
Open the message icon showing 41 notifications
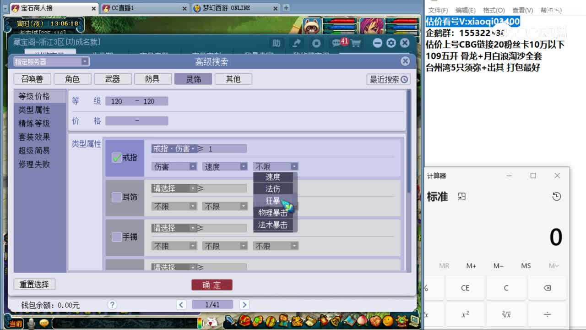[x=336, y=44]
